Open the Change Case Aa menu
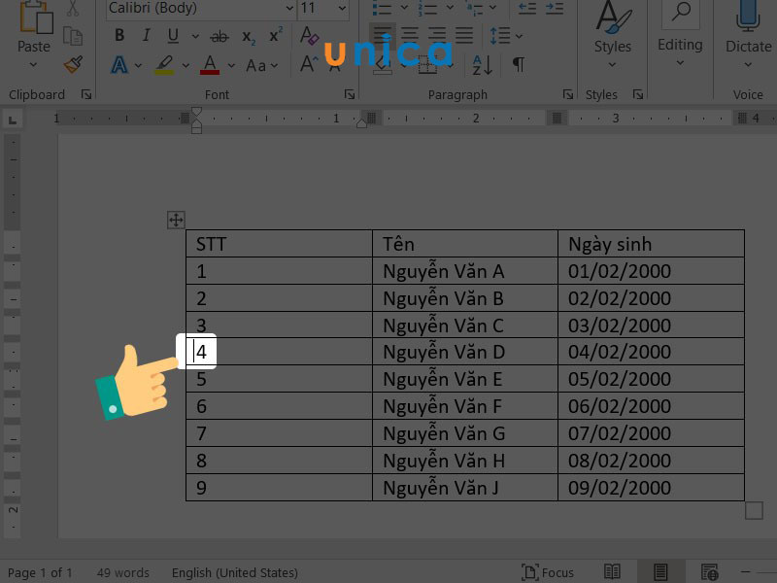 click(x=261, y=65)
